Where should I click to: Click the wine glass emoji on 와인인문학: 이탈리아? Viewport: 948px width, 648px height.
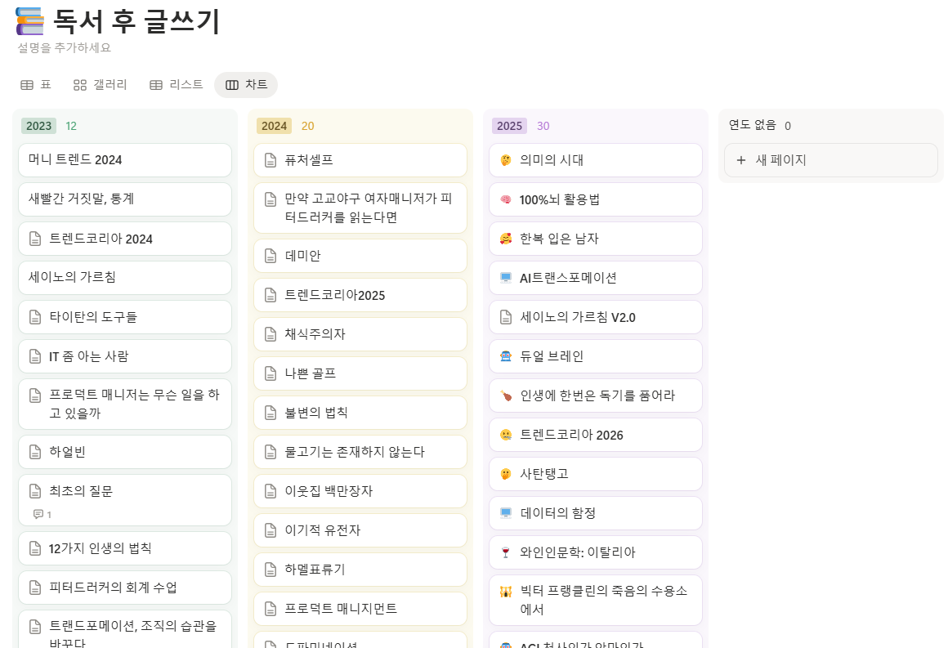(504, 552)
